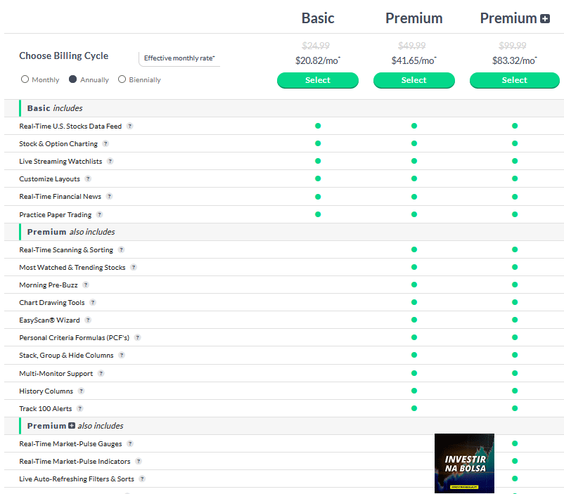564x494 pixels.
Task: Choose the Premium+ plan Select button
Action: tap(514, 80)
